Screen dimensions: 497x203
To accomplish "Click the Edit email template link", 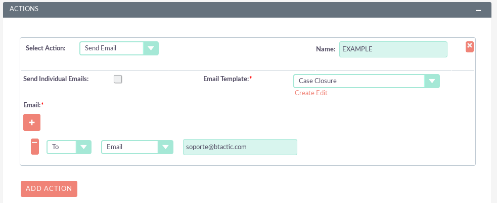I will tap(322, 93).
